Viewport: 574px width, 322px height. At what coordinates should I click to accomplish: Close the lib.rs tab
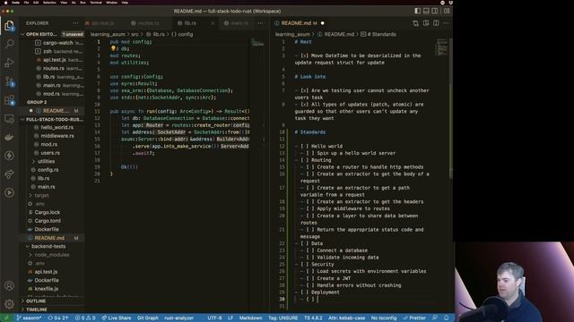coord(213,23)
